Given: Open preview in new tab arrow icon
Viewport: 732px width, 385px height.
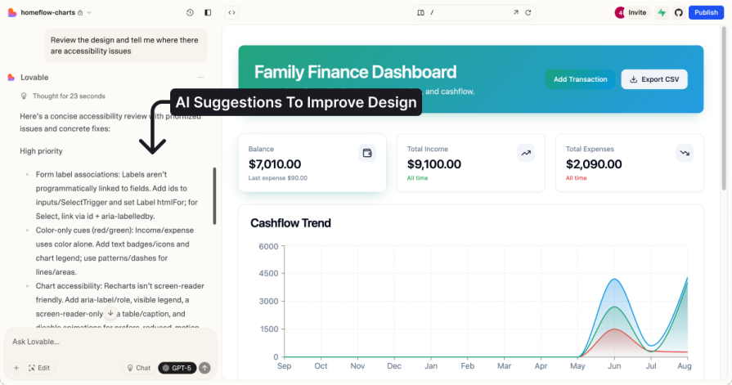Looking at the screenshot, I should coord(515,12).
